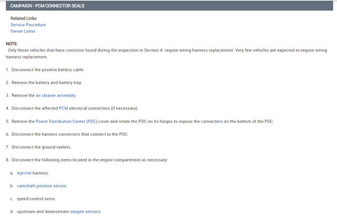Image resolution: width=337 pixels, height=218 pixels.
Task: Click step 1 about positive battery cable
Action: click(48, 69)
